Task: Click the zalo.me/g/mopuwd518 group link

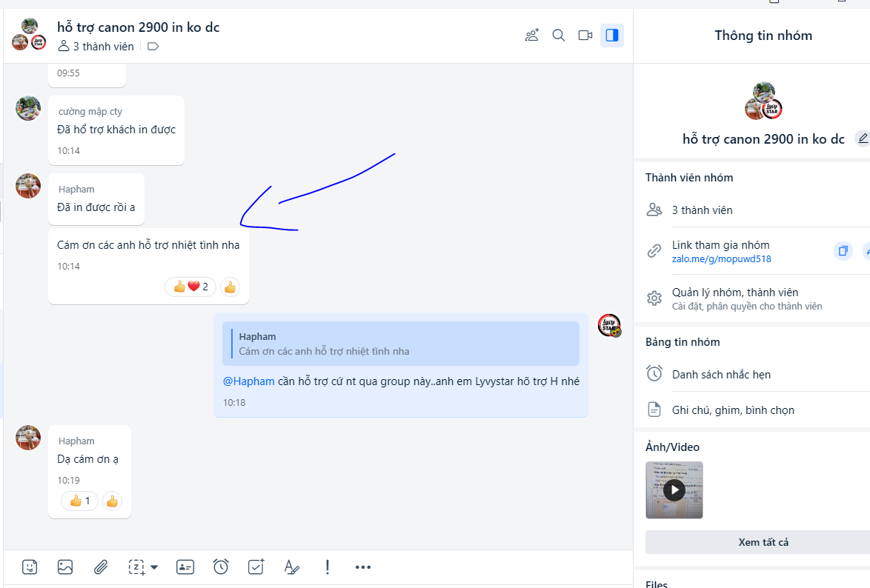Action: (721, 259)
